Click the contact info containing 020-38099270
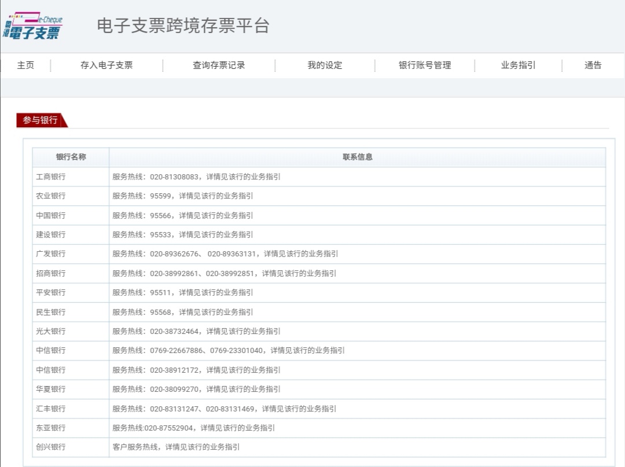 point(196,389)
